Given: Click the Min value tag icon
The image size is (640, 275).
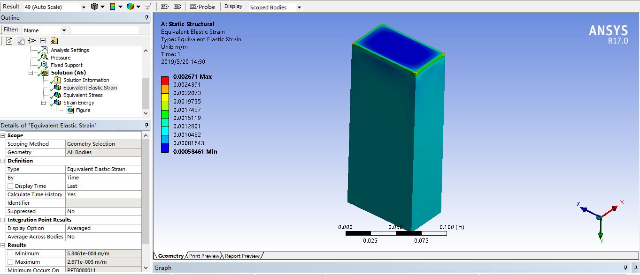Looking at the screenshot, I should coord(177,7).
